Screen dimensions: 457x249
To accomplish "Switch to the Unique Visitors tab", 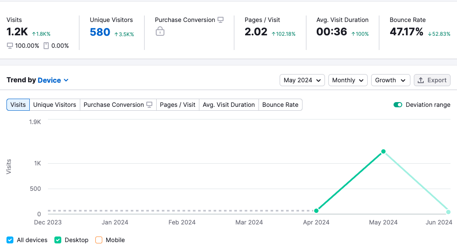I will 55,104.
